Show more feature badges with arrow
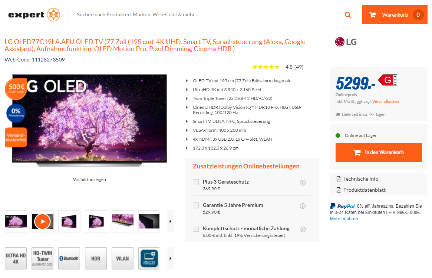 pyautogui.click(x=171, y=258)
